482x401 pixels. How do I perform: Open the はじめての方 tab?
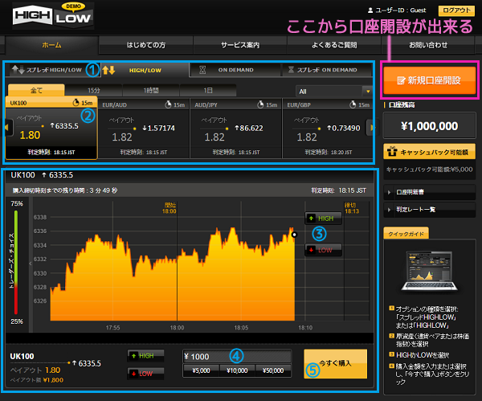(x=146, y=45)
